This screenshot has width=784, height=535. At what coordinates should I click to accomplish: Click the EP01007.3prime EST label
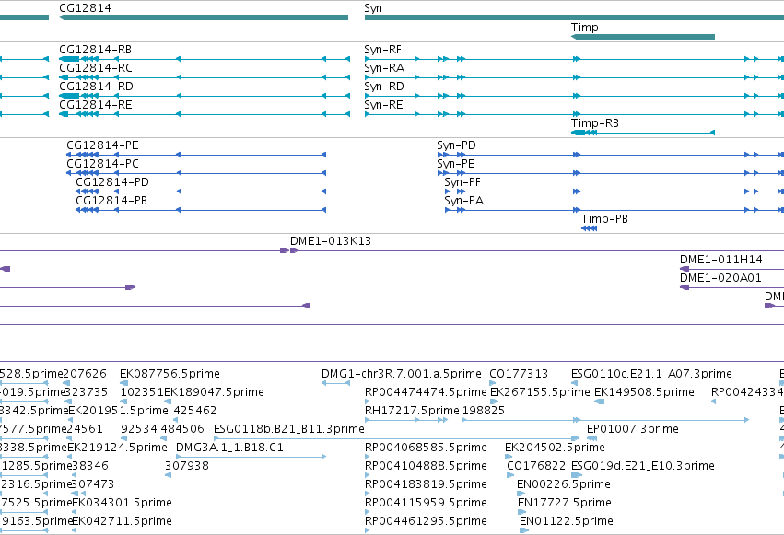point(633,429)
